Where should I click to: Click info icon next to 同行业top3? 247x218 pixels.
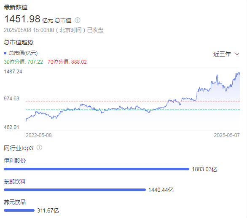tap(39, 148)
